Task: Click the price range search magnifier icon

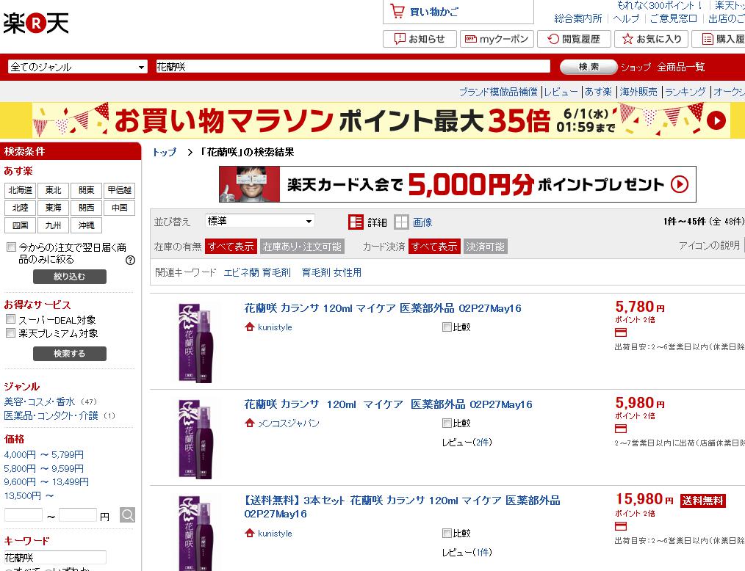Action: (127, 515)
